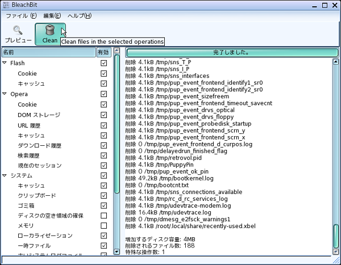The image size is (341, 265).
Task: Open the ファイル menu
Action: 21,15
